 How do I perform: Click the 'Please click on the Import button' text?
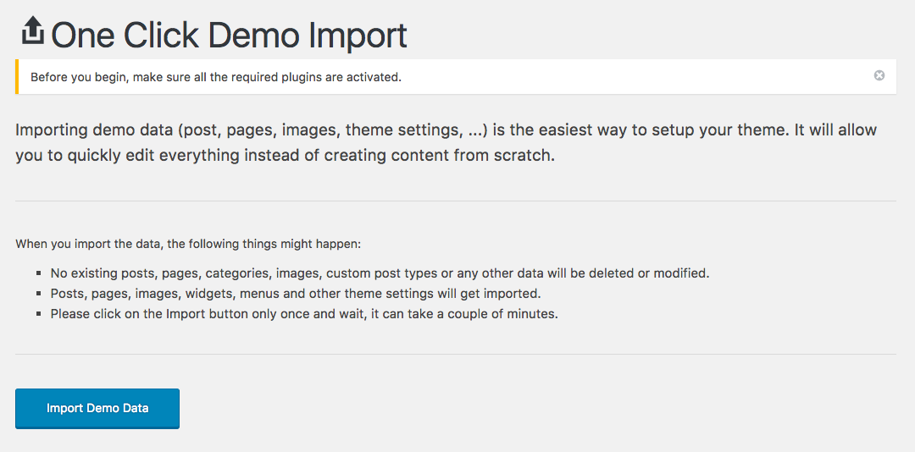(305, 314)
